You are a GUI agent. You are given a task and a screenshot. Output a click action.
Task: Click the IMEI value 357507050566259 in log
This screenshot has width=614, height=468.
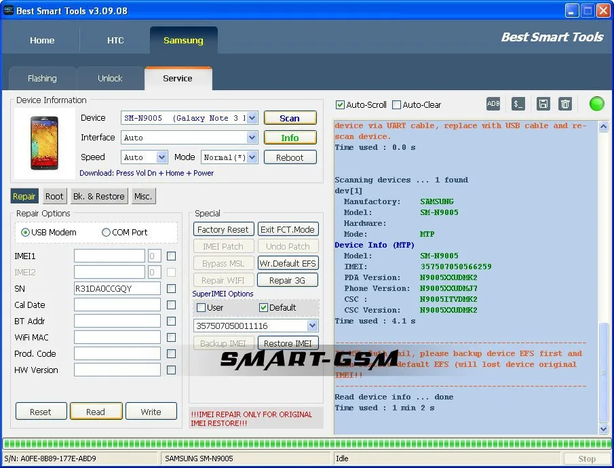[456, 267]
